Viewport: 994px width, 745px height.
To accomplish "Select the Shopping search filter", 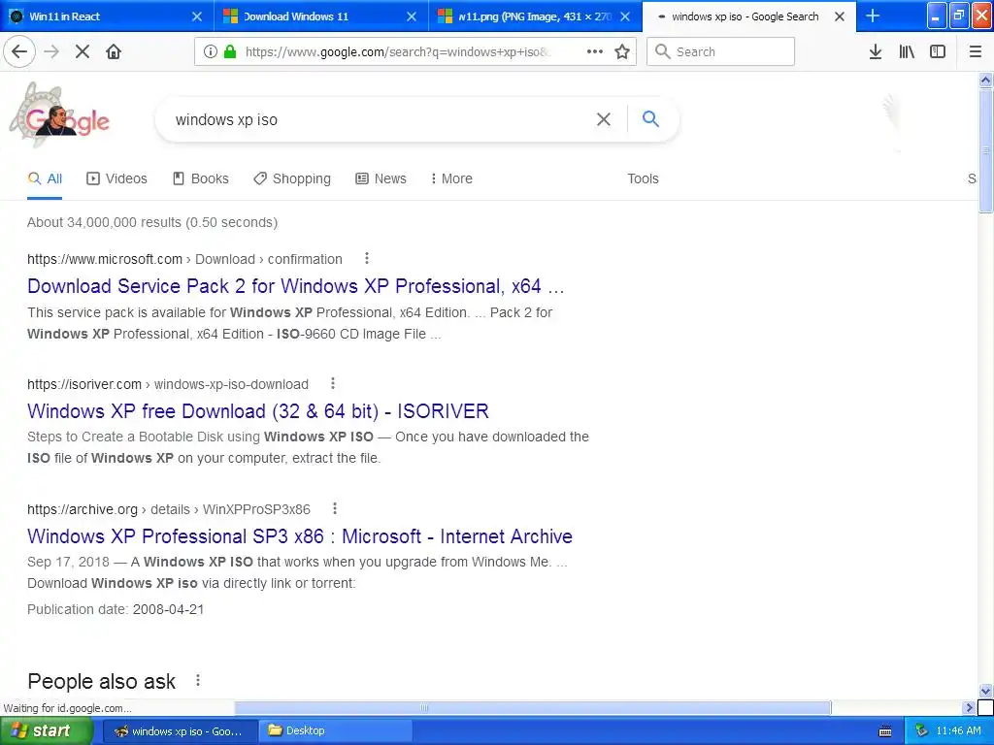I will tap(292, 178).
